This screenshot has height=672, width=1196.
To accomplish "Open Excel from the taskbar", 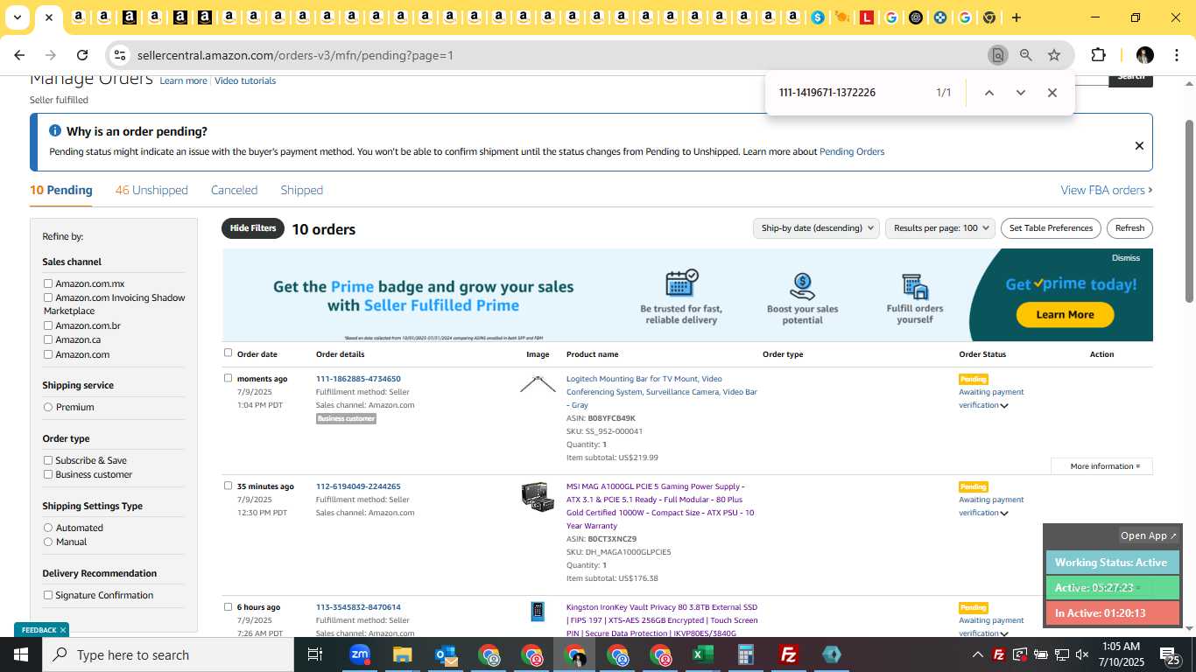I will click(x=702, y=654).
